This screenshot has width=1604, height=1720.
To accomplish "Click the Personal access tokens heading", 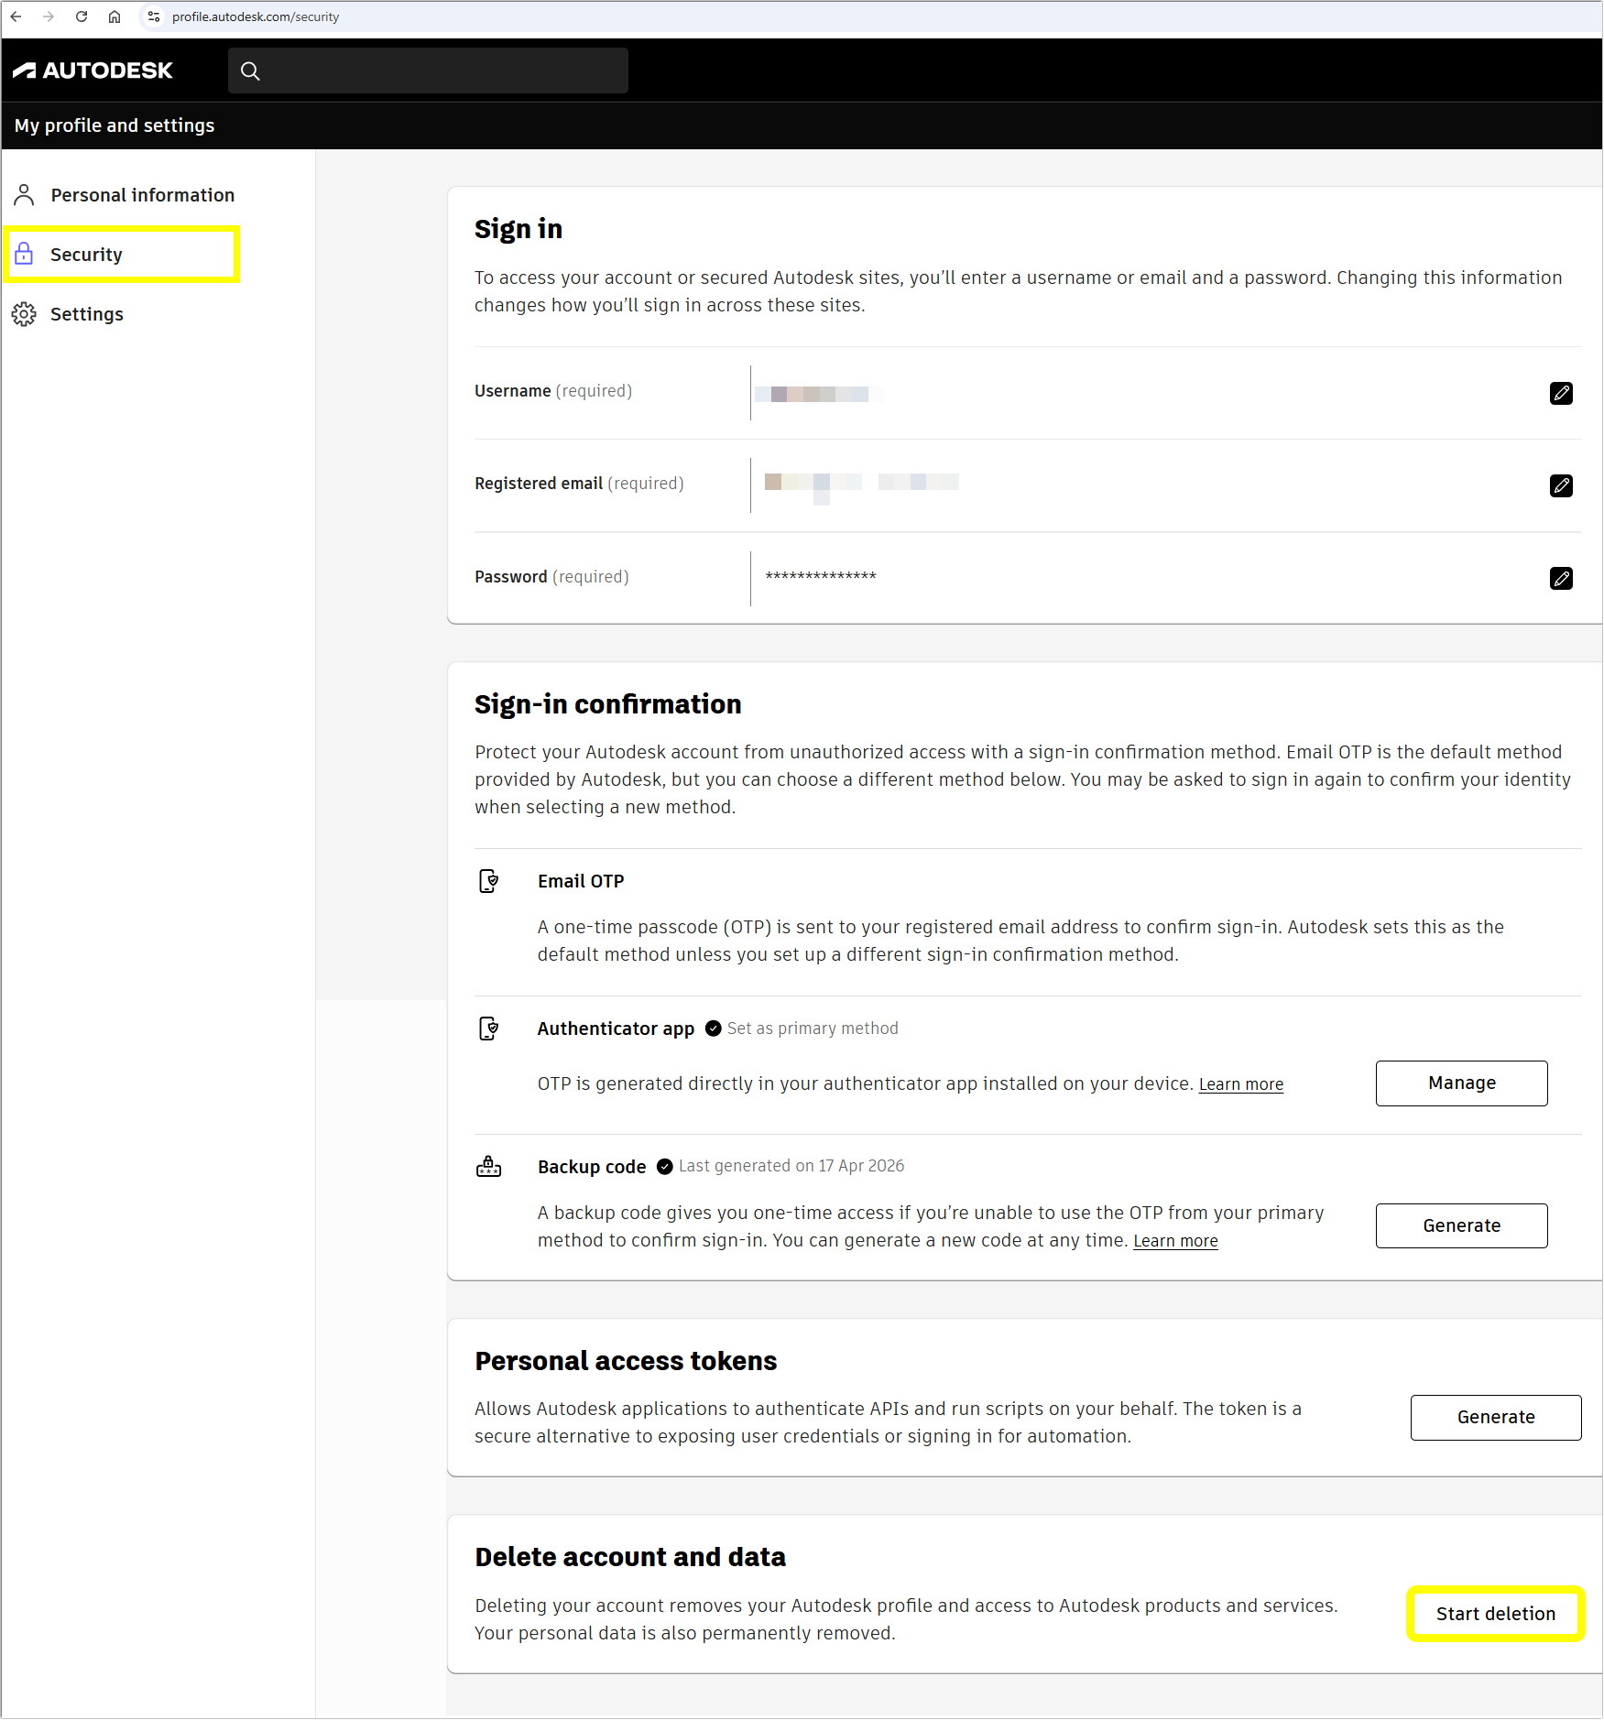I will (626, 1361).
